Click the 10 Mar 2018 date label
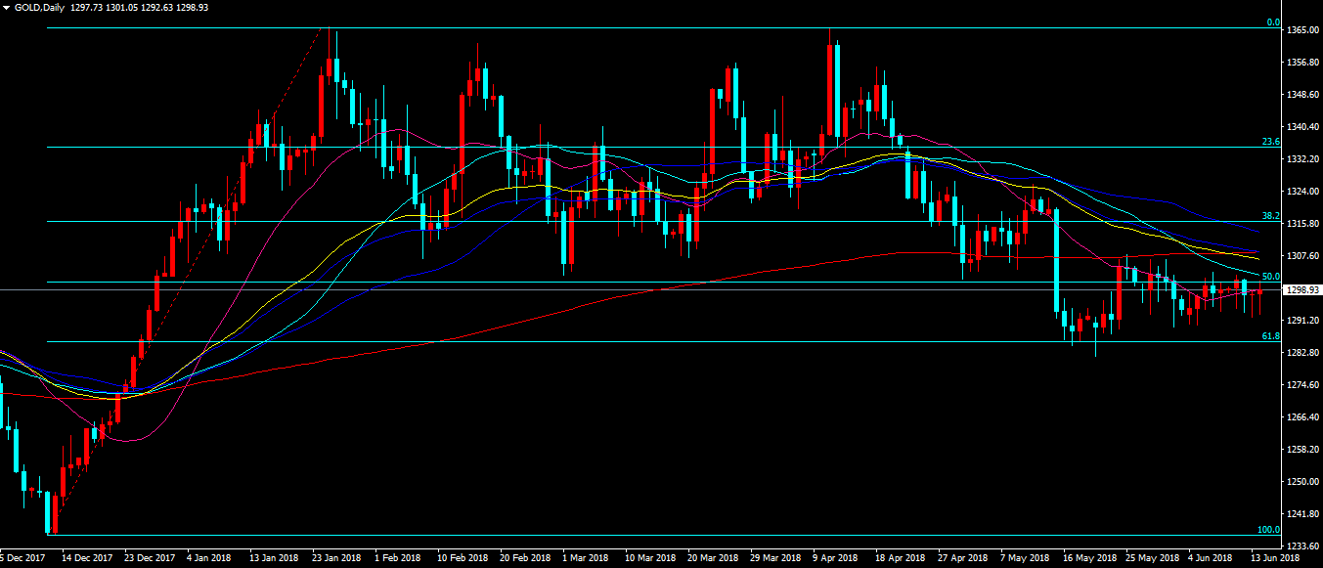1323x568 pixels. pyautogui.click(x=650, y=558)
